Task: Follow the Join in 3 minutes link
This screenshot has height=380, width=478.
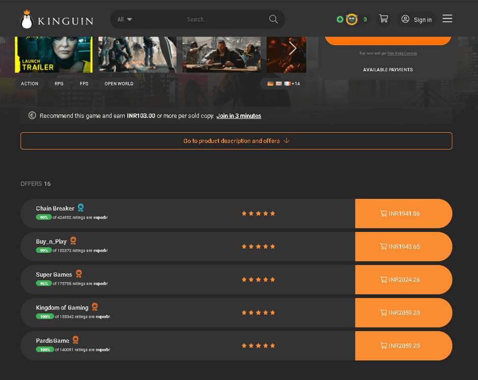Action: [x=239, y=116]
